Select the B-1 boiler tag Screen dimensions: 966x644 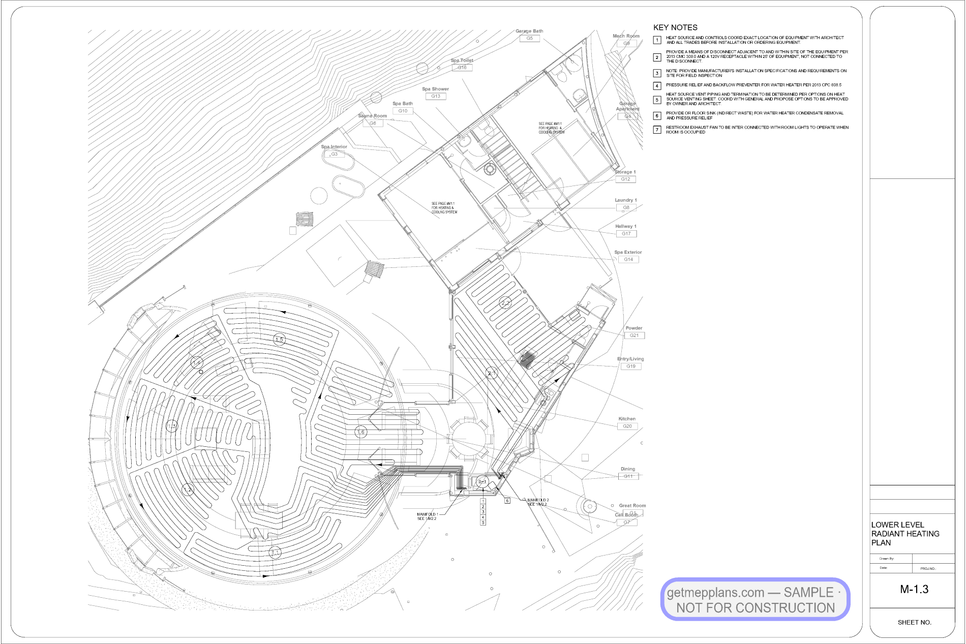(x=482, y=481)
